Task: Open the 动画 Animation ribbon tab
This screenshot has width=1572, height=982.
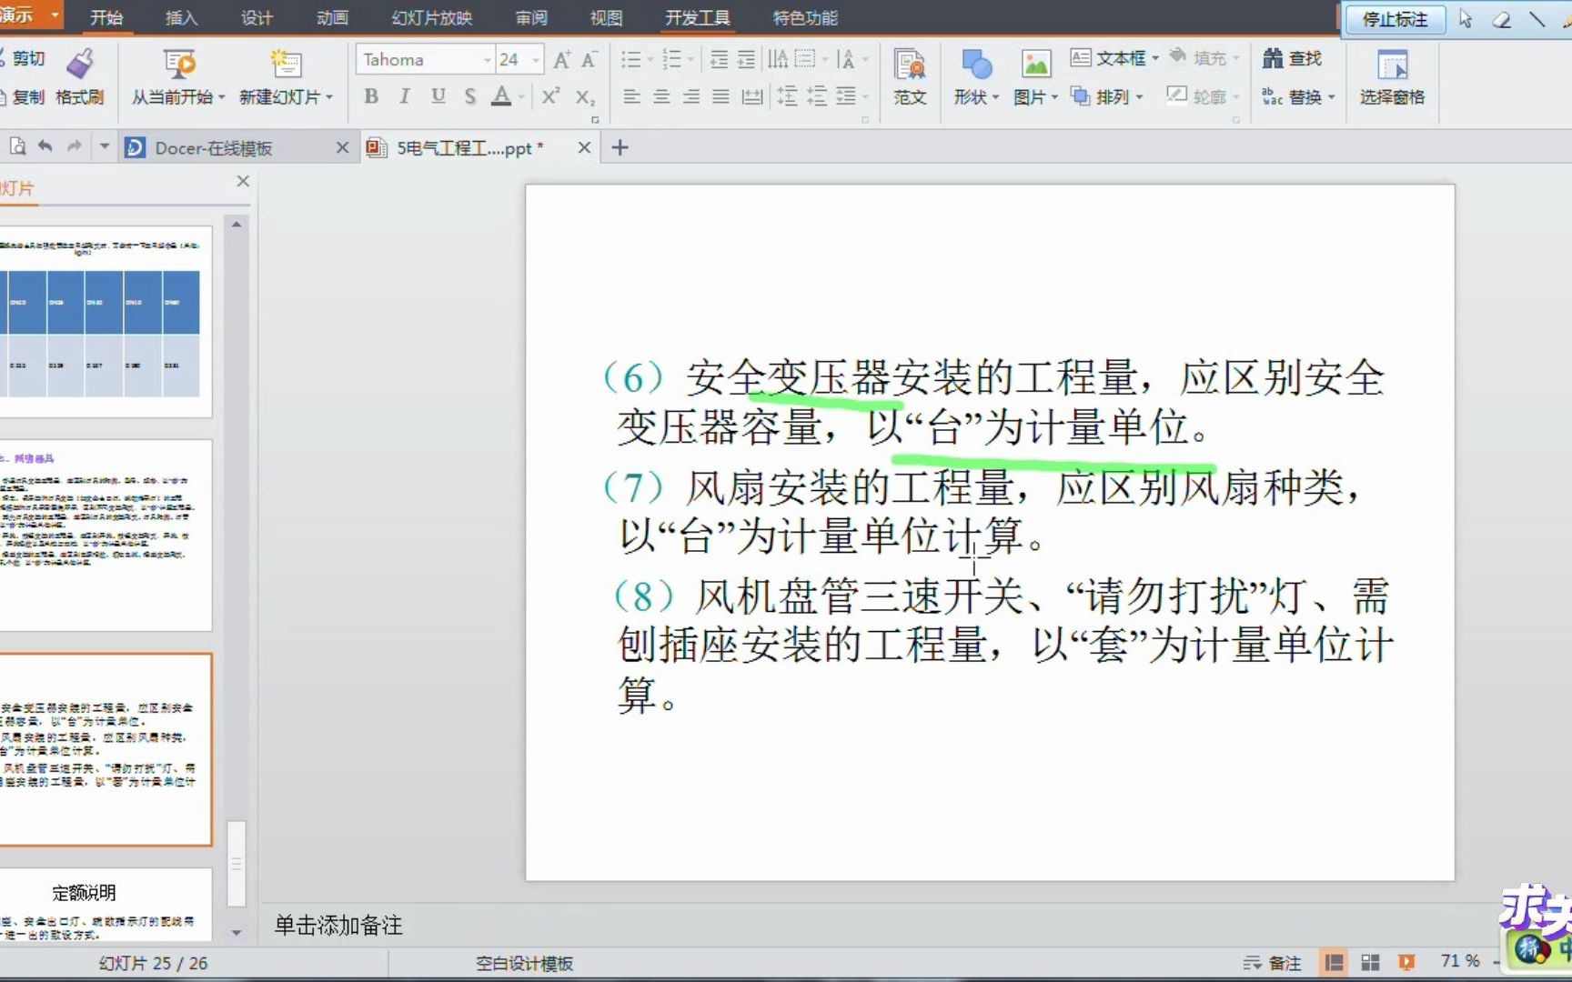Action: pyautogui.click(x=332, y=17)
